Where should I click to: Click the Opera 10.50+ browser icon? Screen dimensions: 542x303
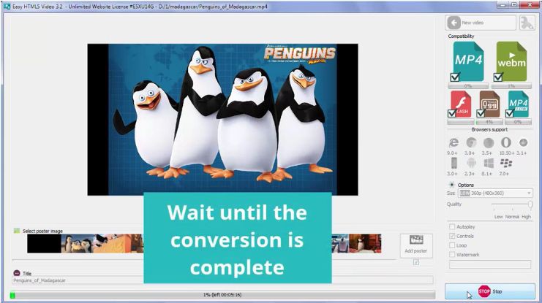(505, 142)
